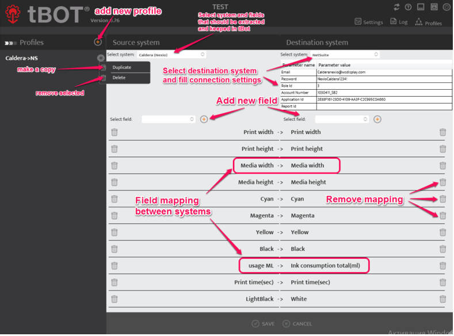Open Profiles in the top bar
Screen dimensions: 454x336
(x=429, y=22)
